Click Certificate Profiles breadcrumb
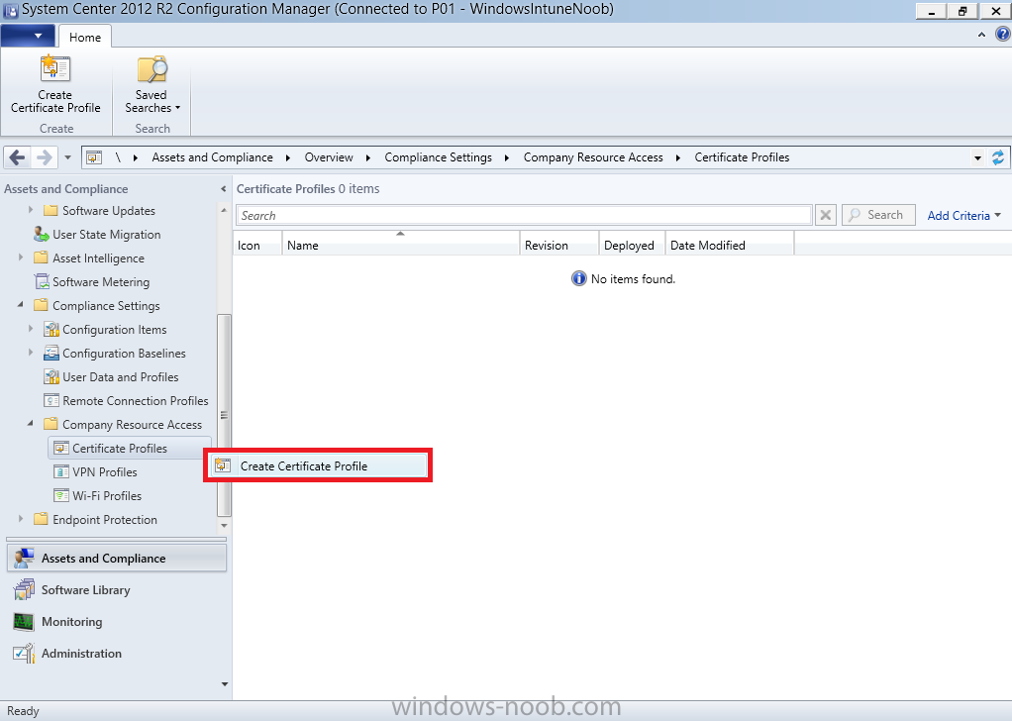This screenshot has height=721, width=1012. [742, 157]
